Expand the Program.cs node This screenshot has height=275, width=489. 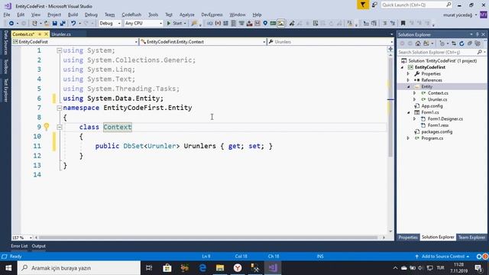[x=408, y=138]
